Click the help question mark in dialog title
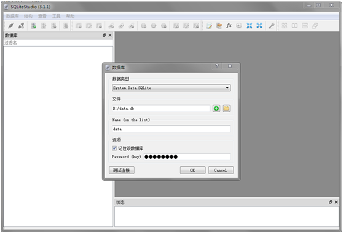The image size is (343, 233). coord(217,66)
